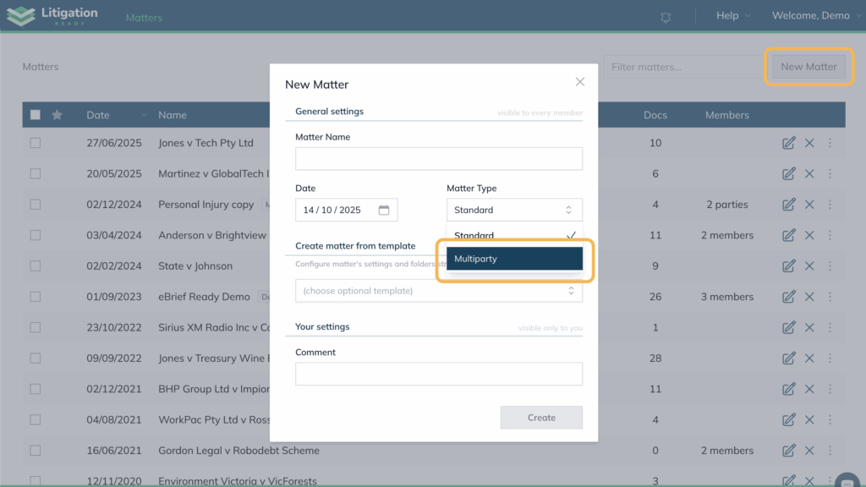Viewport: 866px width, 487px height.
Task: Close the New Matter dialog
Action: pos(579,82)
